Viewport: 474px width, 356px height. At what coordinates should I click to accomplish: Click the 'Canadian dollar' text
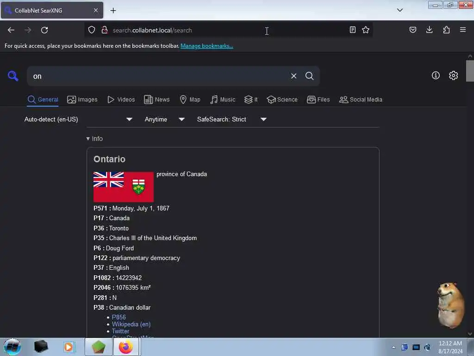(130, 308)
